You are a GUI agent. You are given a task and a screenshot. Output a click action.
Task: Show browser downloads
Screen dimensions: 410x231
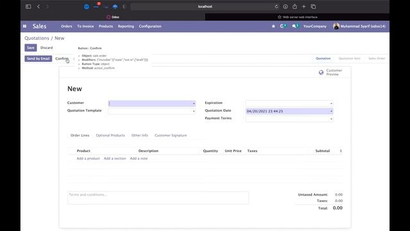pos(285,6)
